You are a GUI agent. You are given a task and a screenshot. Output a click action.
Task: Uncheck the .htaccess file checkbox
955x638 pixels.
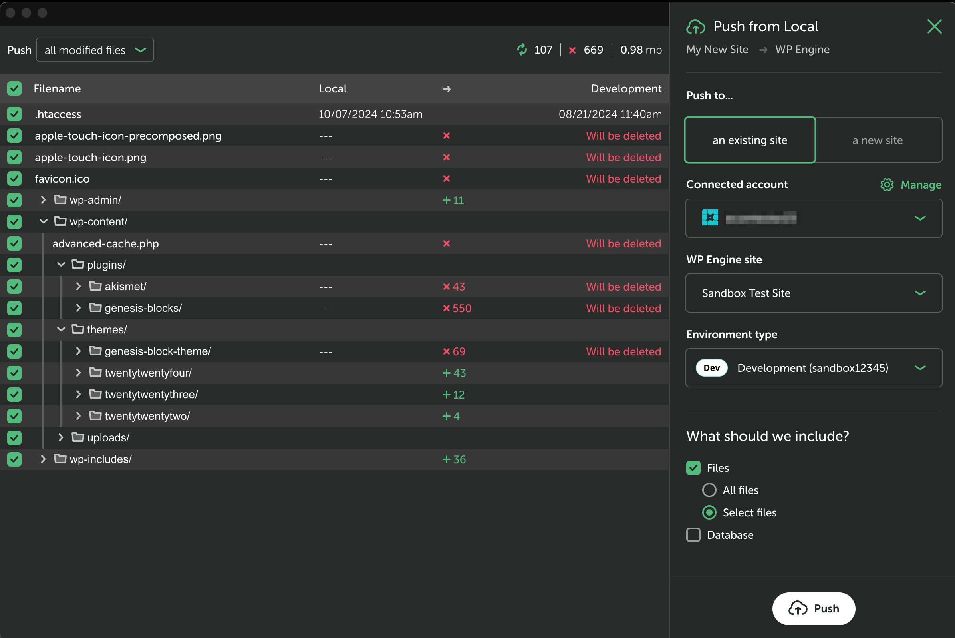tap(14, 114)
